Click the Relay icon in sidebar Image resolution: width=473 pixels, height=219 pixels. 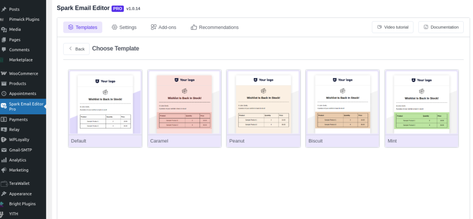tap(4, 130)
